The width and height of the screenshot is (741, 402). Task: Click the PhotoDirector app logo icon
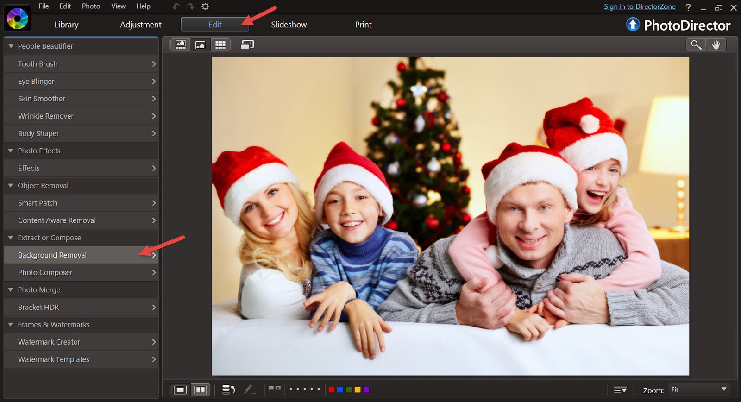click(17, 18)
